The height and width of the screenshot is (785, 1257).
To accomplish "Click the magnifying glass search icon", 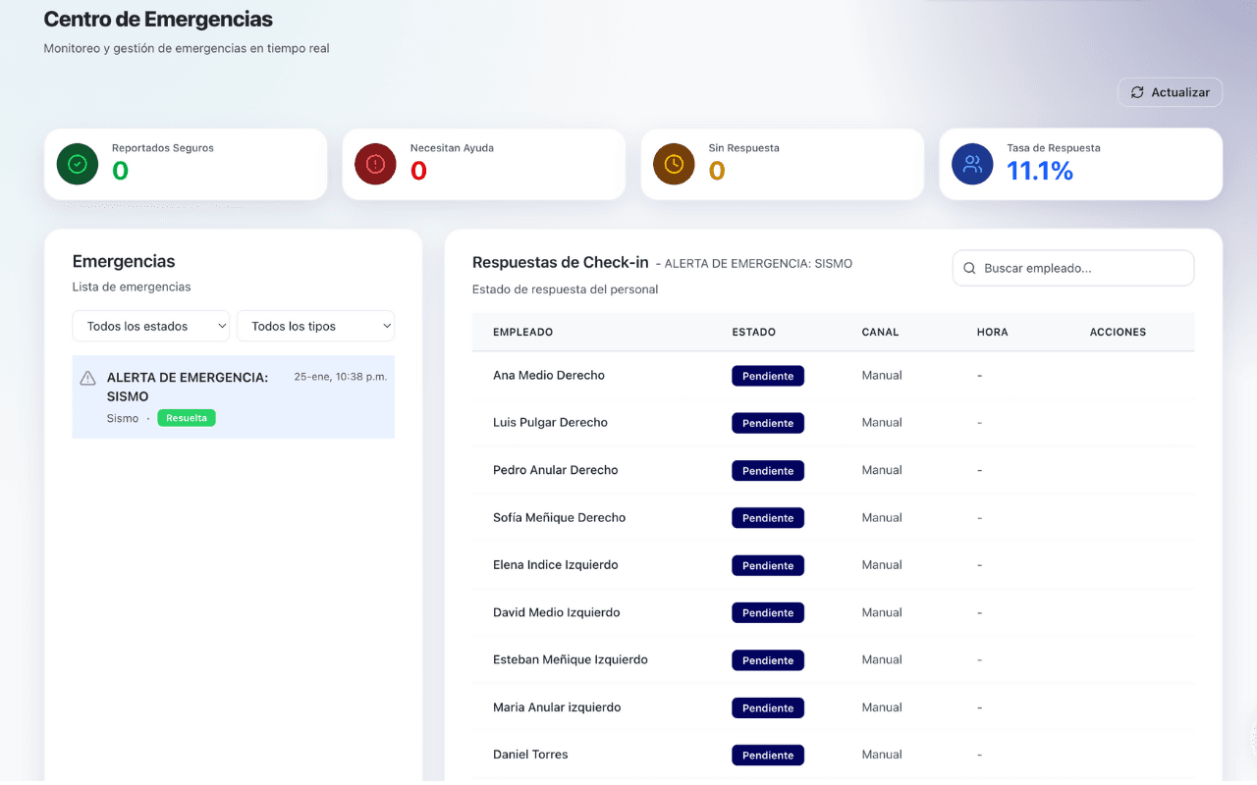I will click(969, 268).
